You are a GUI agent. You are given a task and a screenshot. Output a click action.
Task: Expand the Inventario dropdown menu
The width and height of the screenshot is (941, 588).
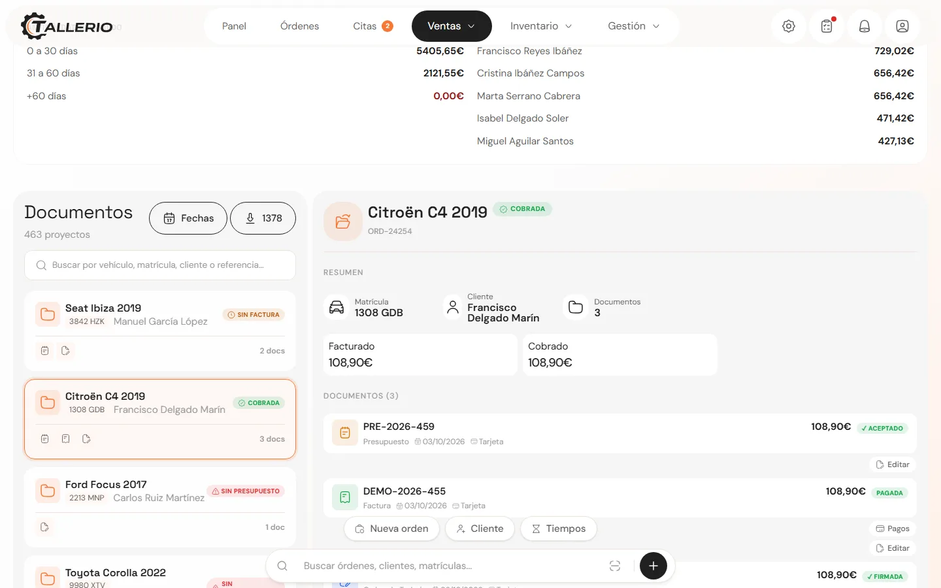click(541, 26)
